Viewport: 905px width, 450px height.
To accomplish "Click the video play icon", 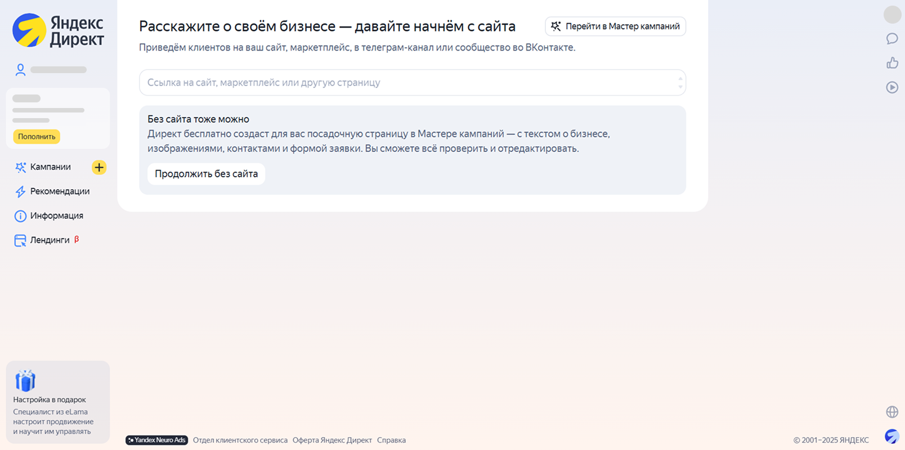I will [x=892, y=87].
